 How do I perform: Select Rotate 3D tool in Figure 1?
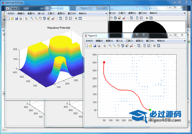coord(44,18)
